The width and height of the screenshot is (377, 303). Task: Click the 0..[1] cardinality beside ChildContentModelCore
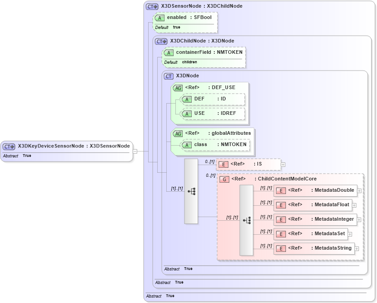coord(210,175)
